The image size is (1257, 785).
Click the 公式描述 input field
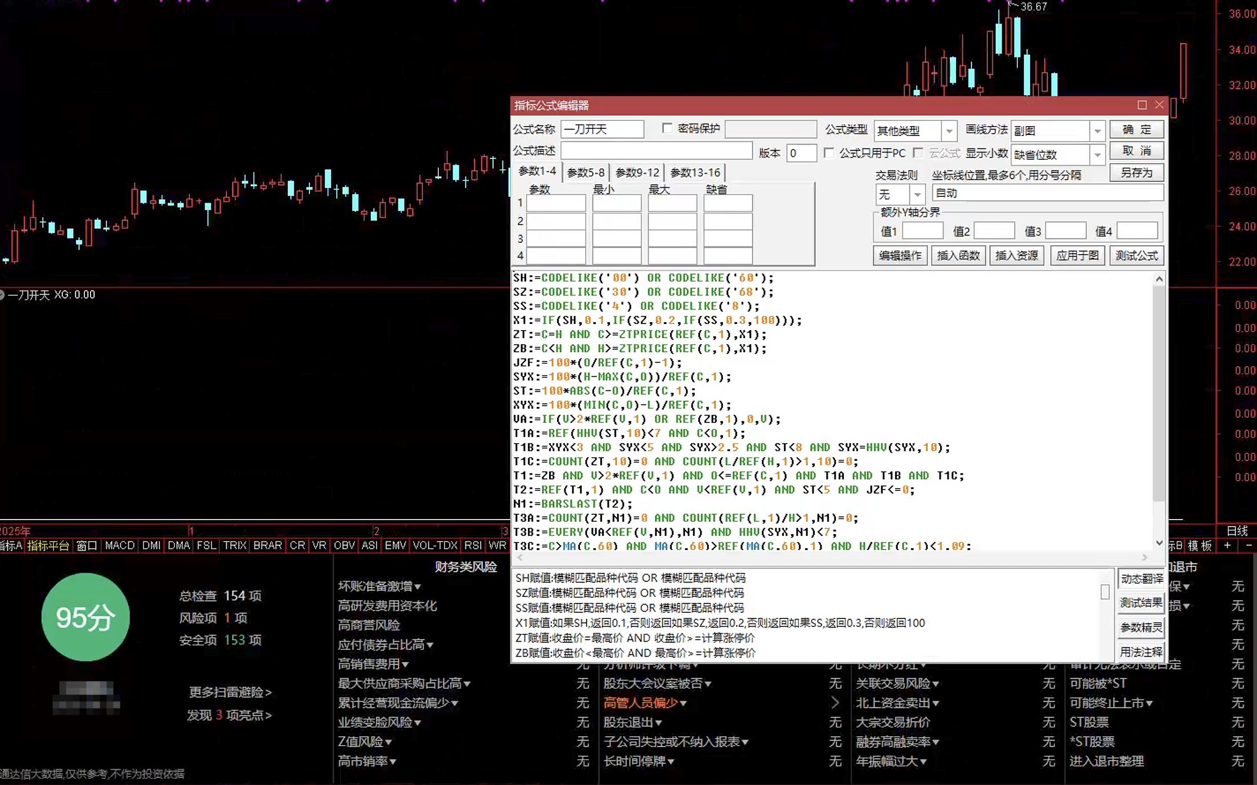(656, 151)
